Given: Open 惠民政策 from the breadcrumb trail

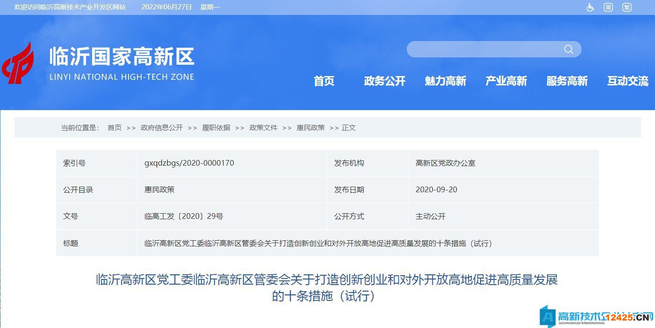Looking at the screenshot, I should (311, 127).
